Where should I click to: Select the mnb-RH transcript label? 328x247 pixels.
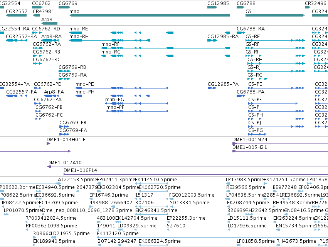click(x=79, y=37)
